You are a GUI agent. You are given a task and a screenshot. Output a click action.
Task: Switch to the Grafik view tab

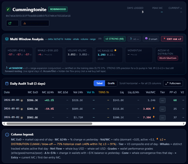tap(111, 83)
